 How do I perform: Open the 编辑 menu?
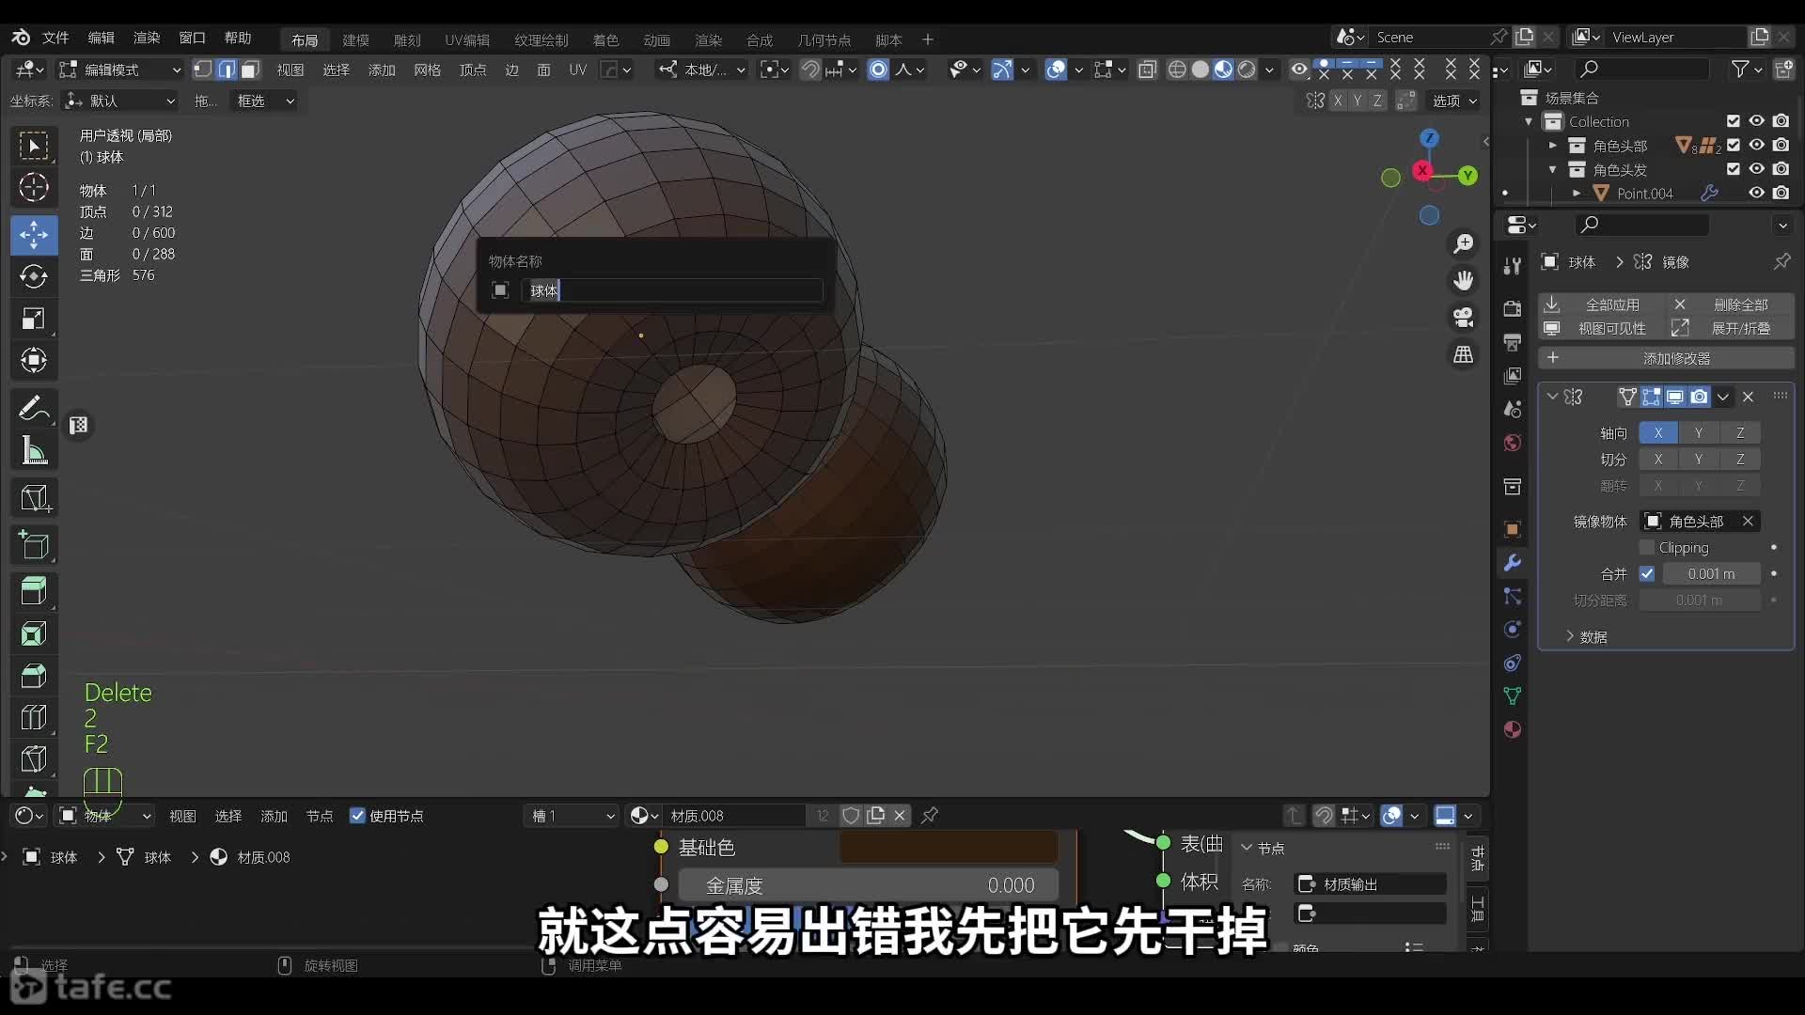click(101, 38)
